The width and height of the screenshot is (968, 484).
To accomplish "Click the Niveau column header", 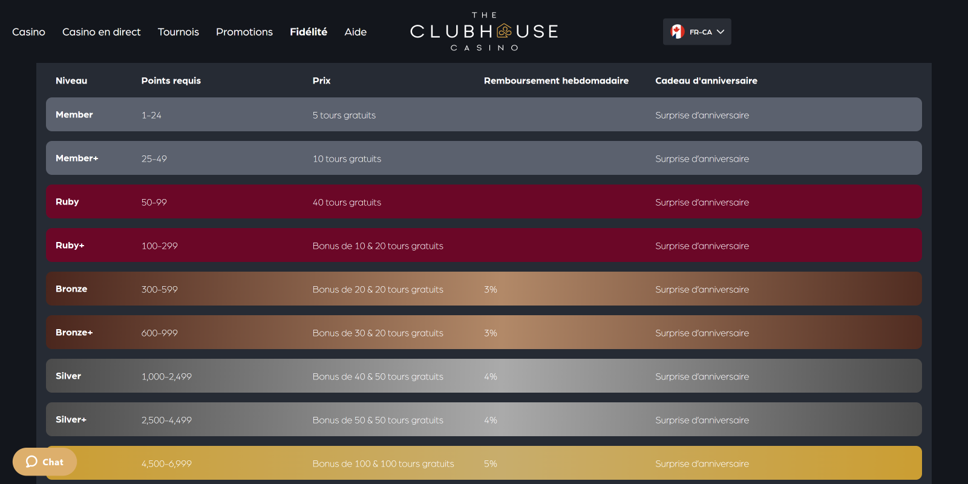I will pos(71,80).
